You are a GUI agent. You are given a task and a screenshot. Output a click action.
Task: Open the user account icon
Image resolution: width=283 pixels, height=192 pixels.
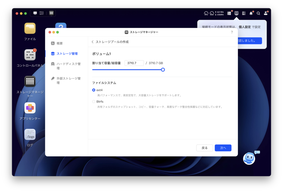click(x=266, y=13)
